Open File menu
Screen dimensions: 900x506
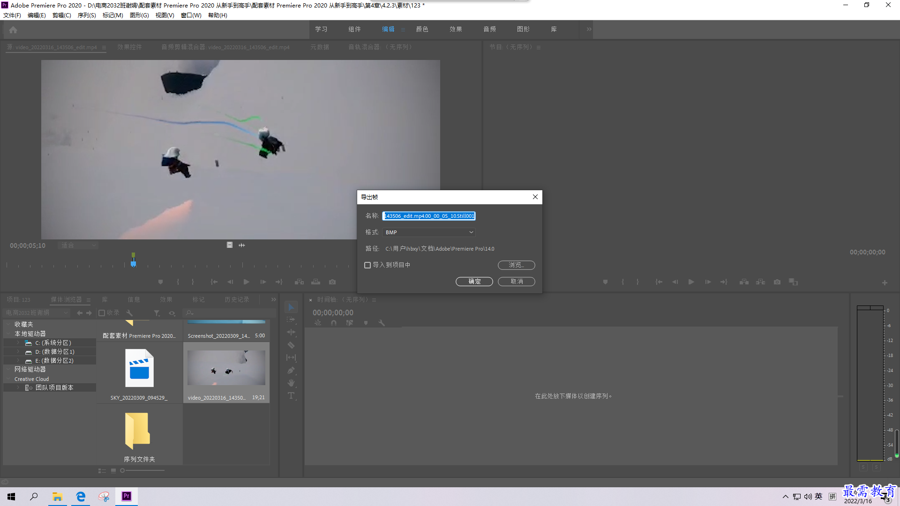pyautogui.click(x=12, y=15)
